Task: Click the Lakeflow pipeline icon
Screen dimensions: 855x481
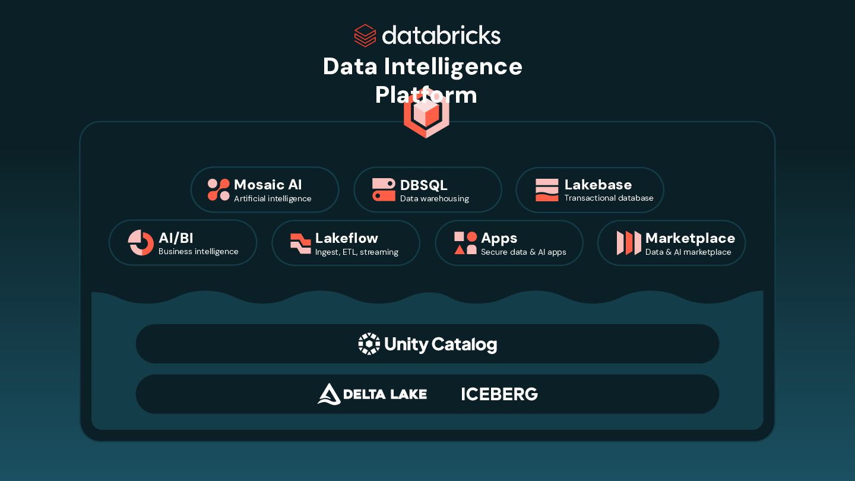Action: pos(300,243)
